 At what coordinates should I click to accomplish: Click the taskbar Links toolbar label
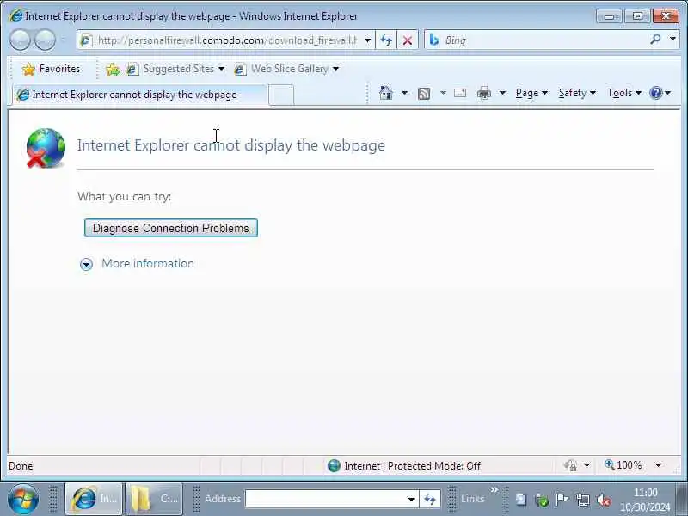[x=472, y=499]
